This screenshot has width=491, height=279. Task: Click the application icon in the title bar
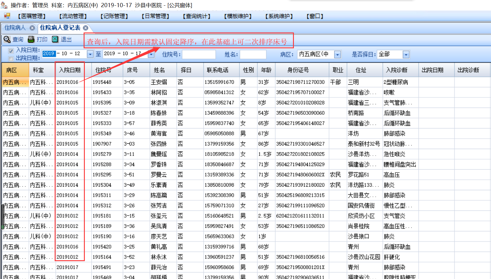[x=4, y=5]
